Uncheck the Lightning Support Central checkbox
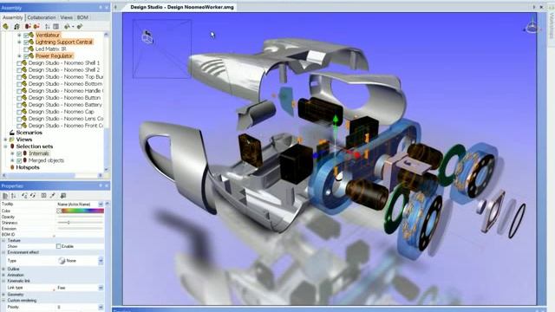Viewport: 555px width, 312px height. [26, 42]
